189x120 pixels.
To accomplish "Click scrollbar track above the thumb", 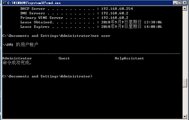I will [x=185, y=42].
